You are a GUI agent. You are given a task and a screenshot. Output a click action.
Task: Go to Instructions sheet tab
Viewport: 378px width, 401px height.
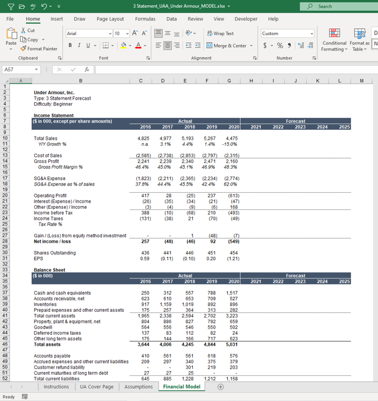click(56, 387)
